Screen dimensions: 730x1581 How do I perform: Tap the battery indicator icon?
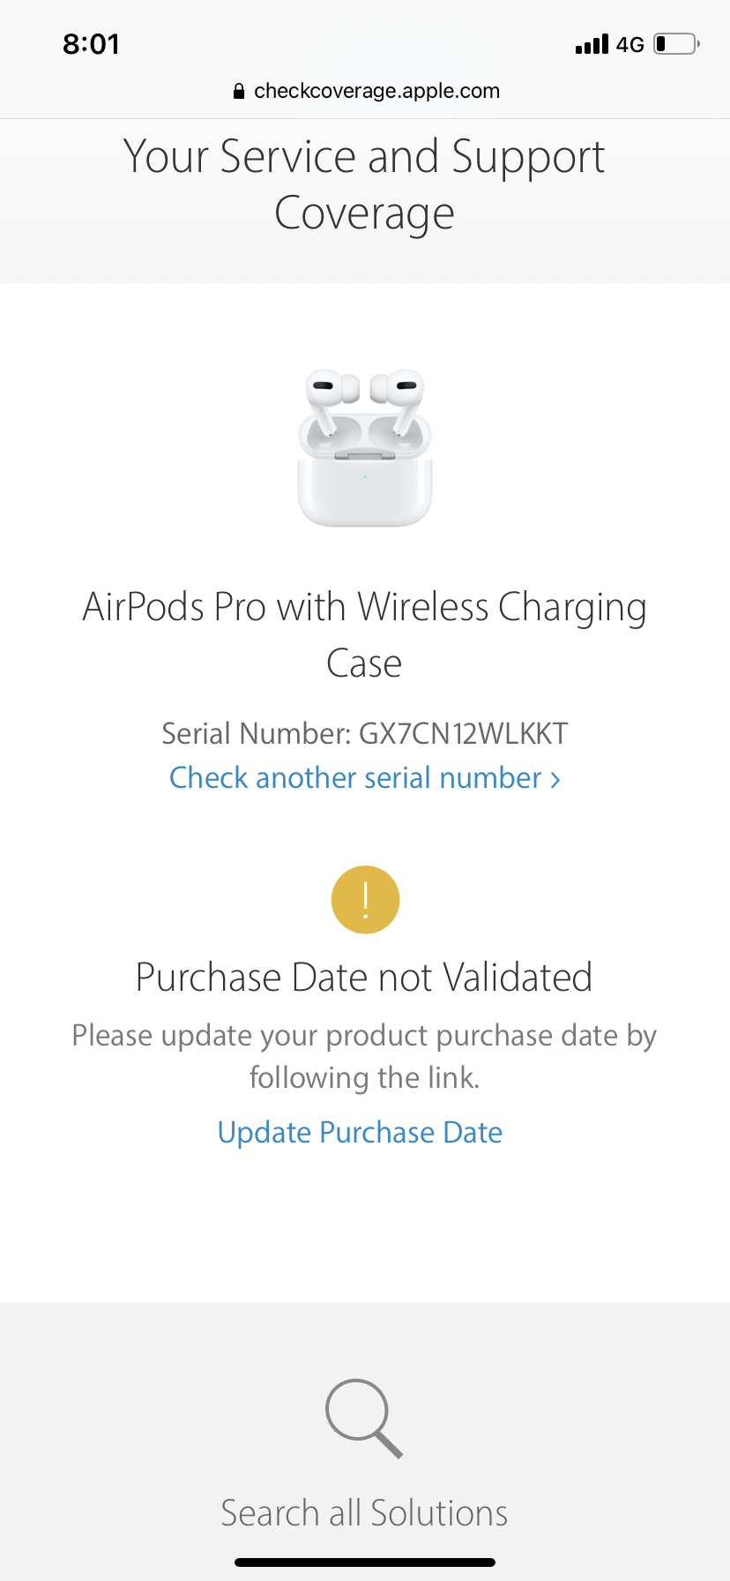(x=676, y=43)
